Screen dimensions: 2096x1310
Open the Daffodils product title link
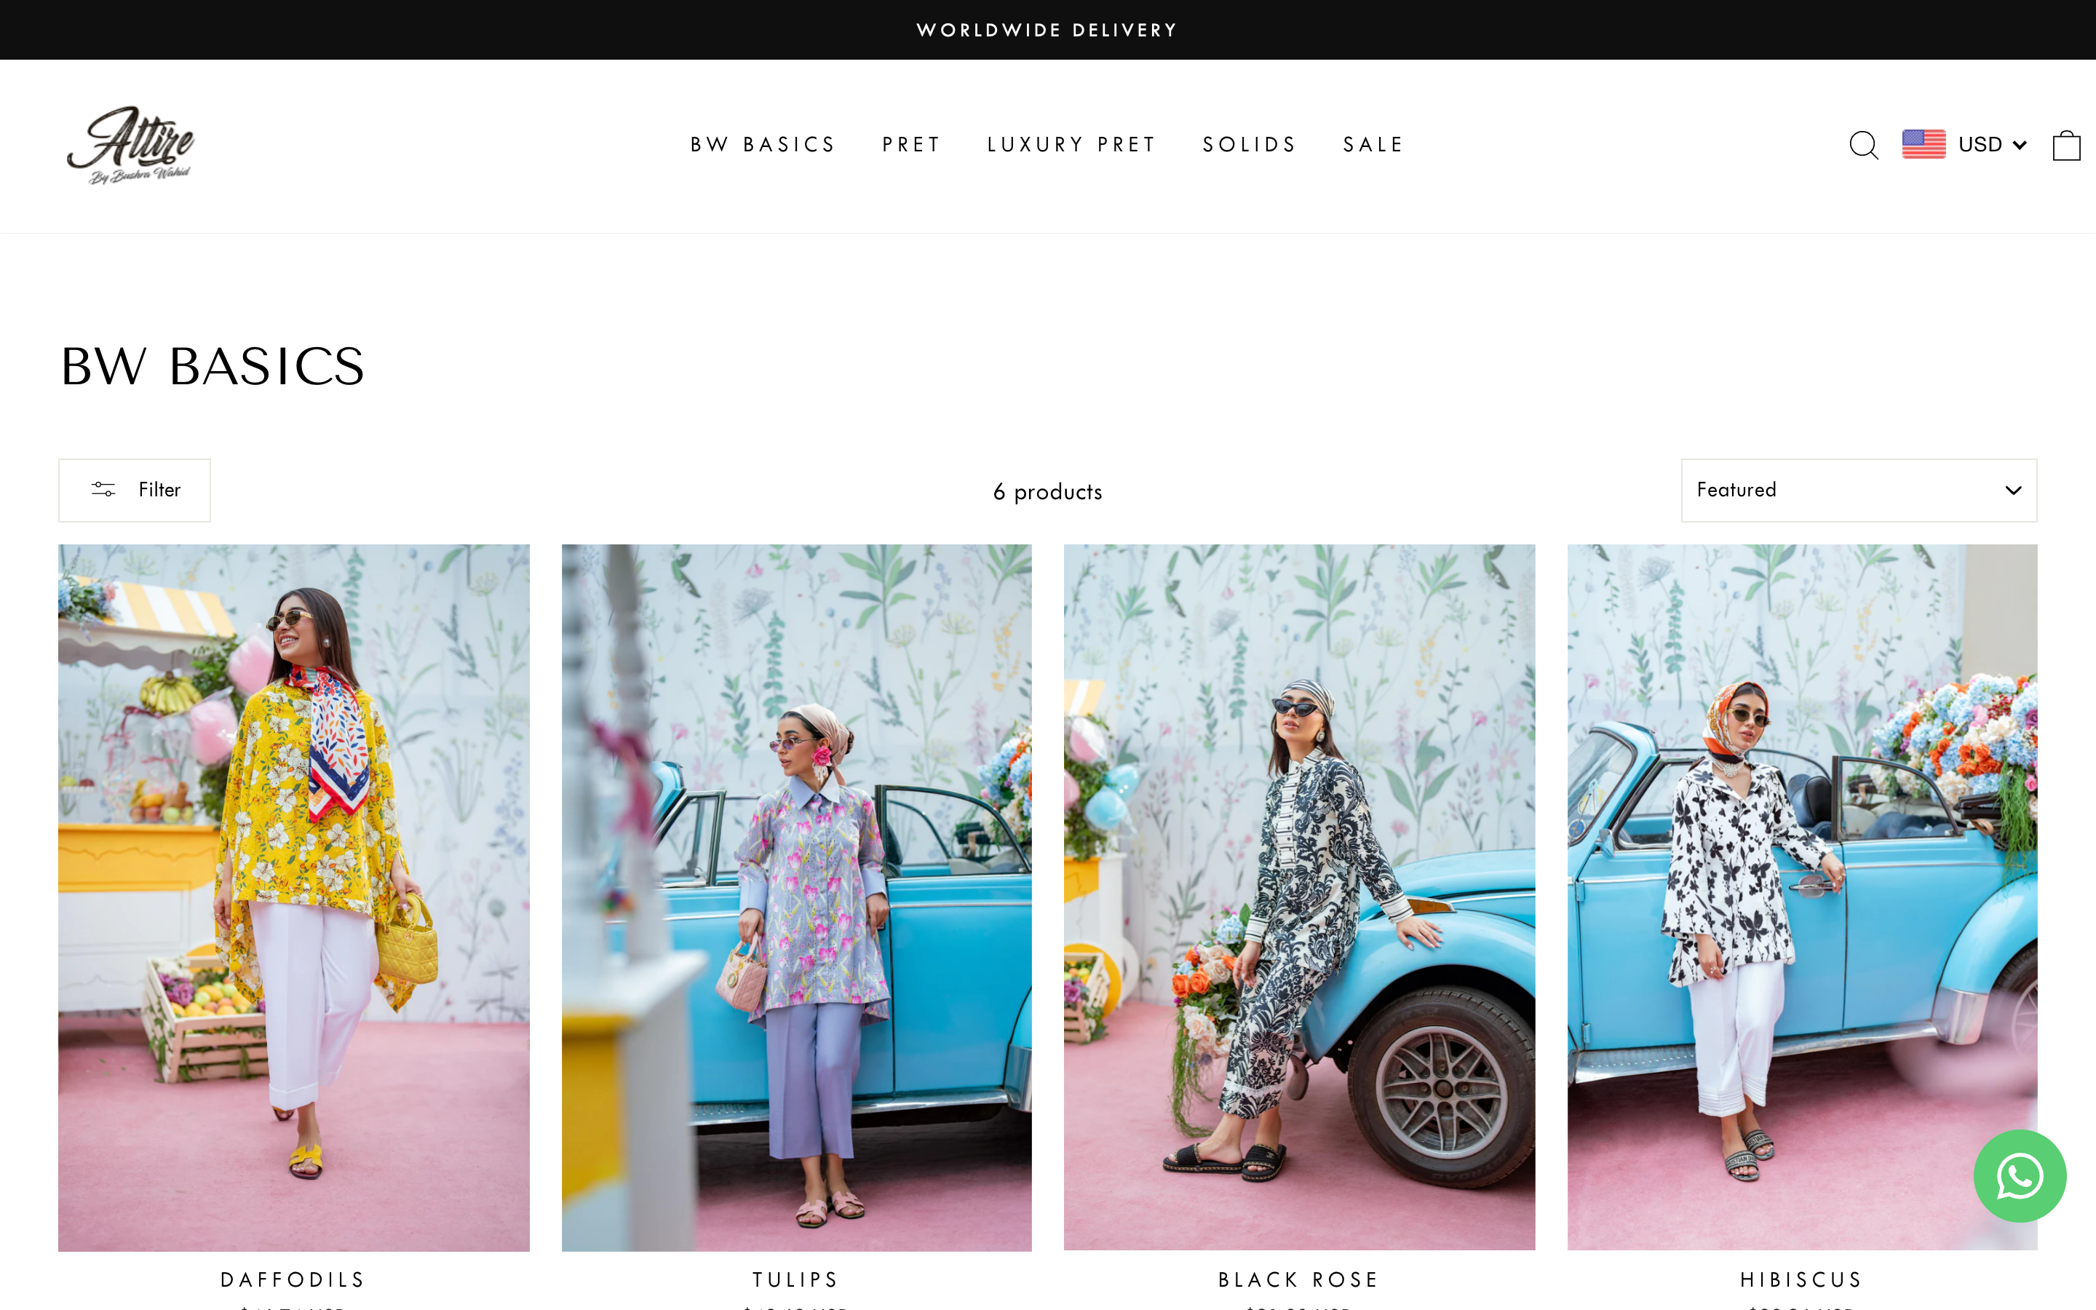click(293, 1279)
